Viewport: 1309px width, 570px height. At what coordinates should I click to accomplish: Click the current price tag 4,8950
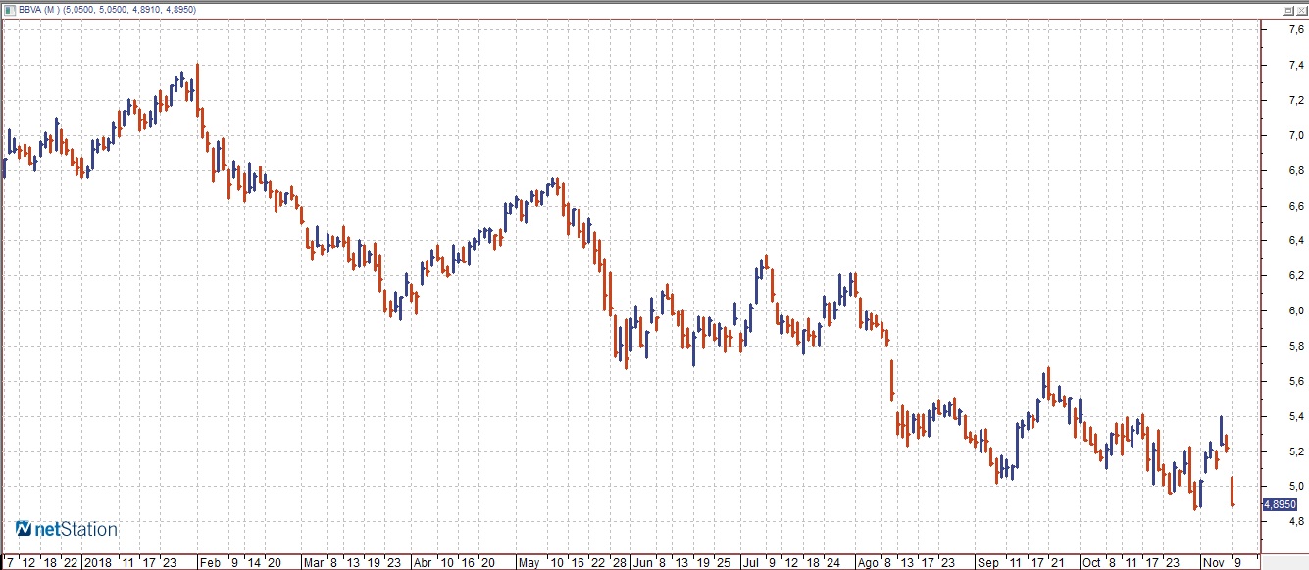click(x=1280, y=504)
